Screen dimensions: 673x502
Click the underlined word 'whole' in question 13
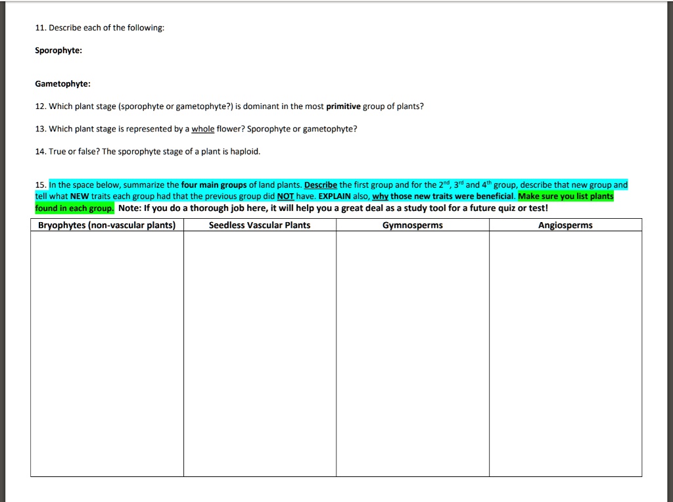(202, 129)
